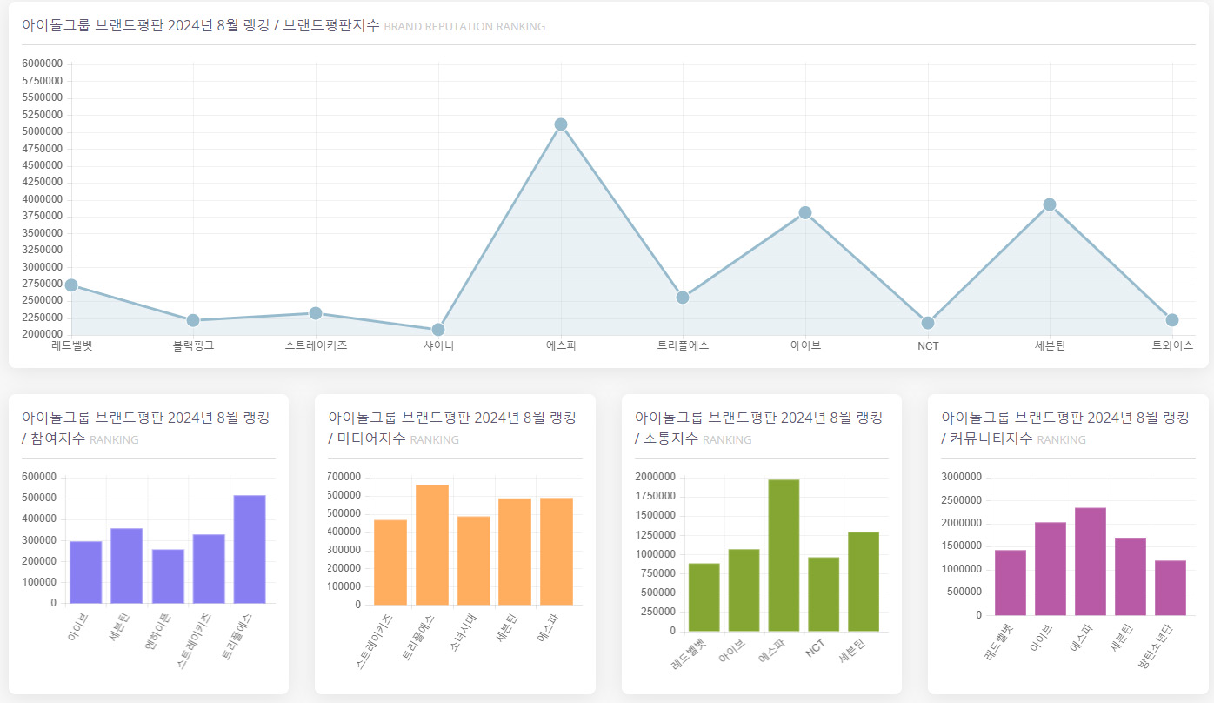Screen dimensions: 1214x703
Task: Click the 1750000 y-axis label in 소통지수 chart
Action: pos(656,496)
